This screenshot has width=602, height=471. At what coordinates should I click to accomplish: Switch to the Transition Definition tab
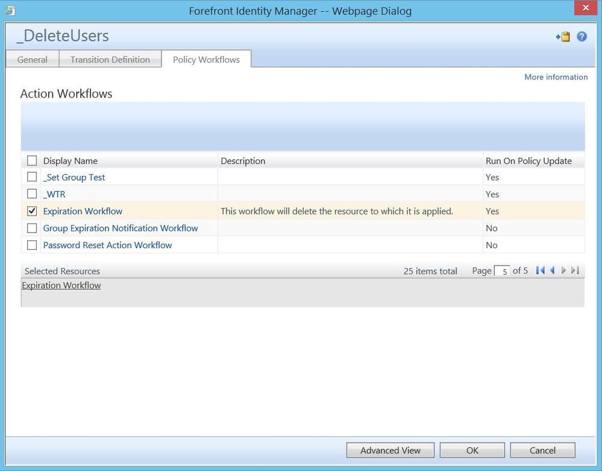(110, 60)
